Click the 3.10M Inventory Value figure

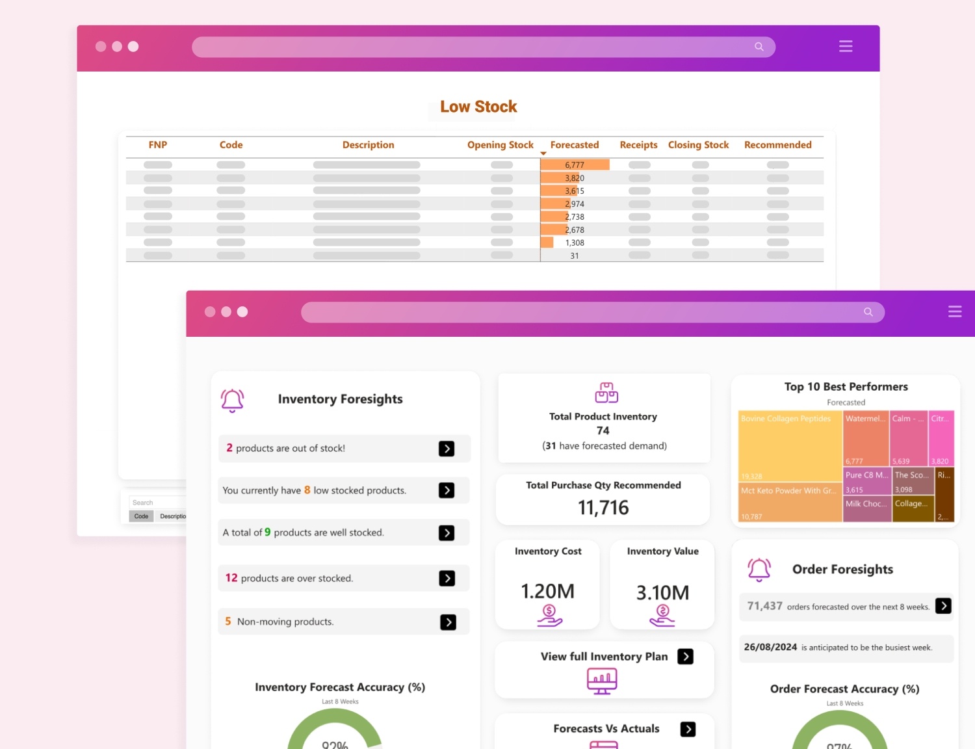(x=662, y=593)
